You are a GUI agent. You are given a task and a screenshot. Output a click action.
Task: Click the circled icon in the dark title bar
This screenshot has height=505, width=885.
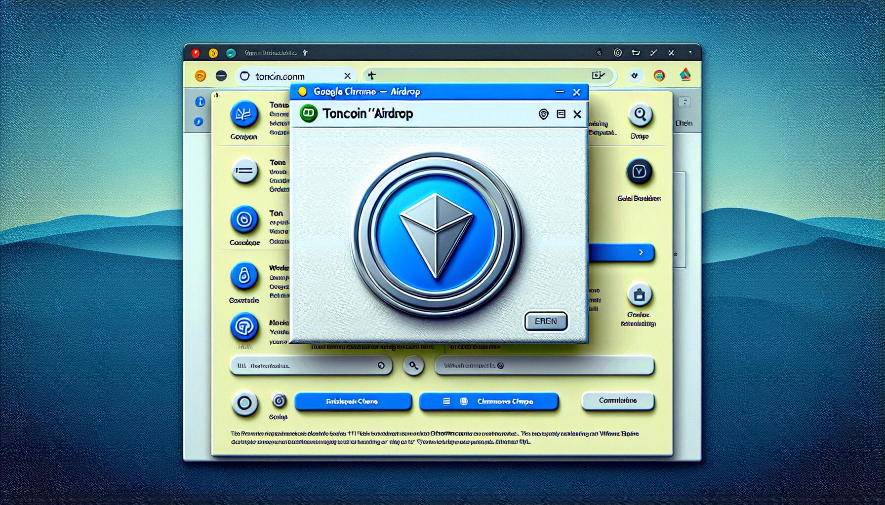tap(617, 52)
